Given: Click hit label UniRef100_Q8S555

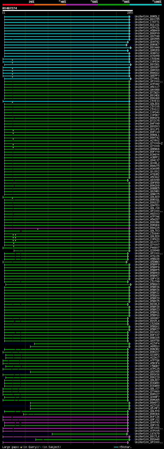Looking at the screenshot, I should point(147,39).
